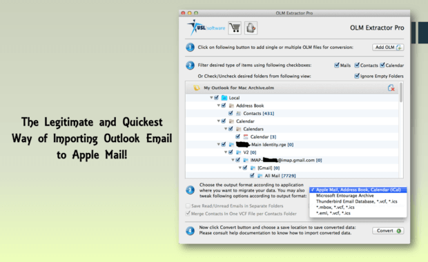Screen dimensions: 428x262
Task: Select Microsoft Entourage Archive format
Action: coord(358,196)
